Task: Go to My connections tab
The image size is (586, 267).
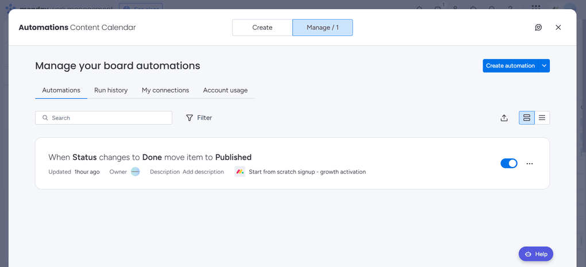Action: (165, 90)
